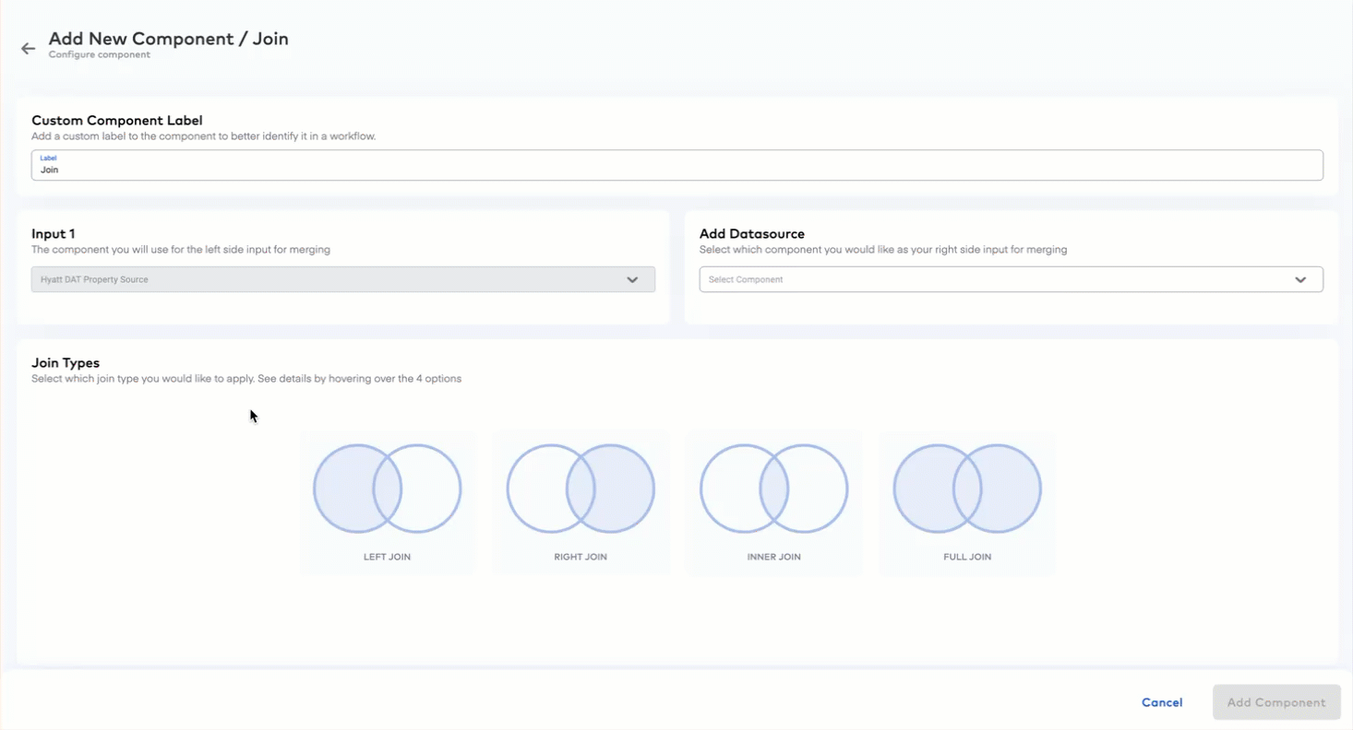Navigate back with the arrow icon
This screenshot has width=1353, height=730.
click(27, 48)
